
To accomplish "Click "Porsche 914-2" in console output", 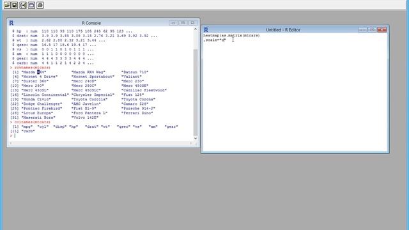I will point(138,109).
